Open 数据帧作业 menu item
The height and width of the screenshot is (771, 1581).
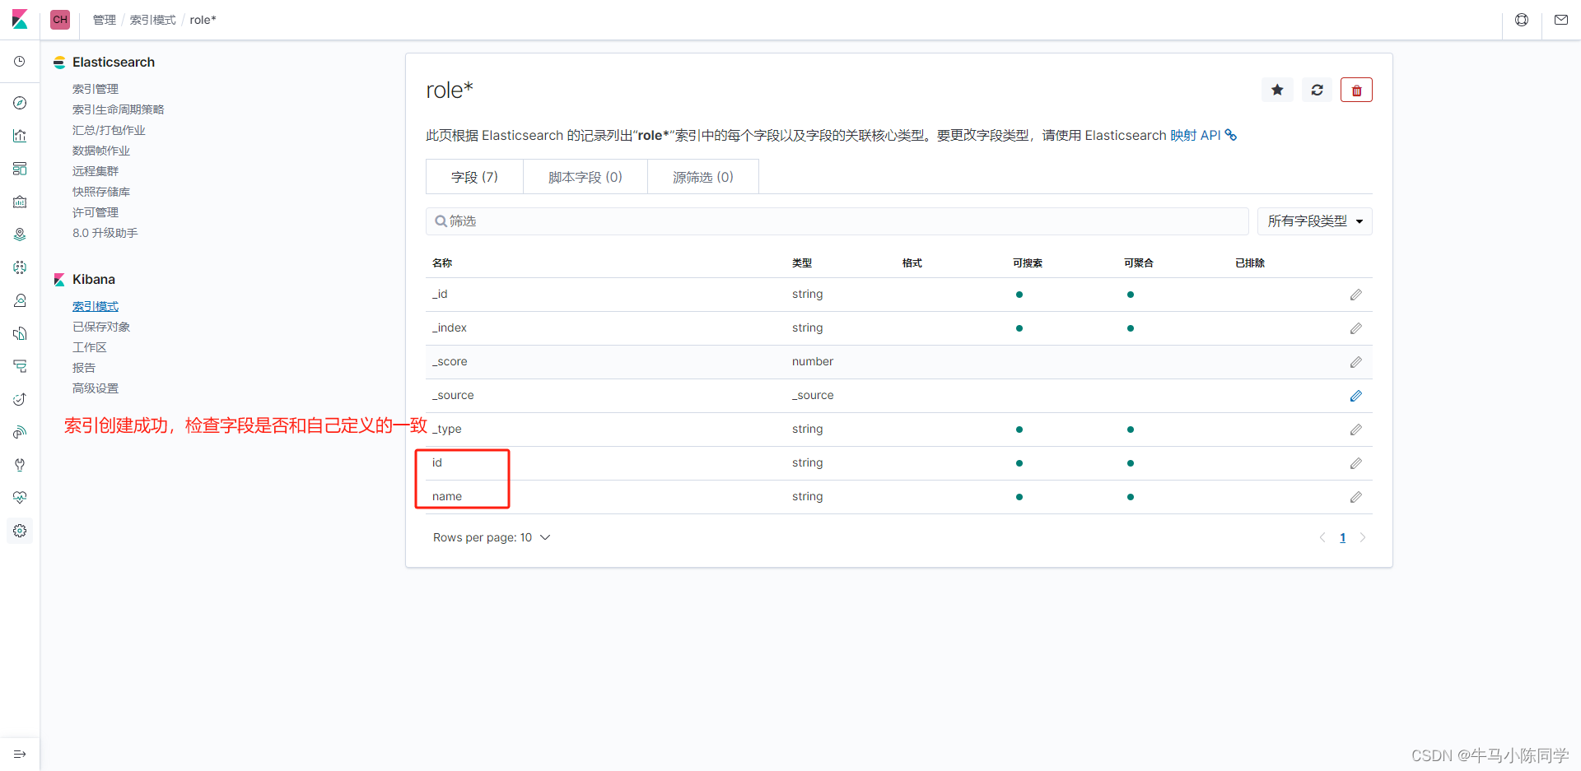[x=101, y=151]
